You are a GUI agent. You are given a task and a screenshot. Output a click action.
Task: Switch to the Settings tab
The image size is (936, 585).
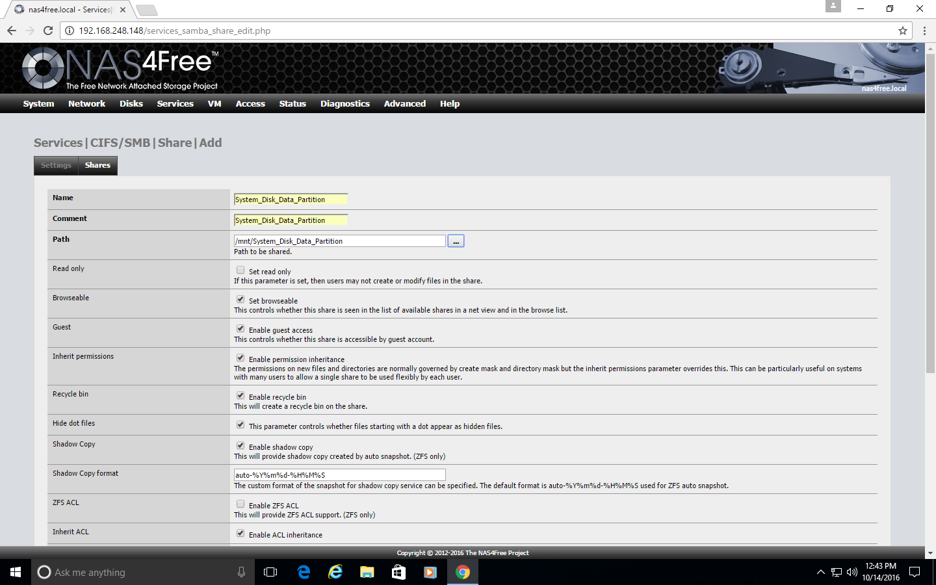(x=56, y=165)
